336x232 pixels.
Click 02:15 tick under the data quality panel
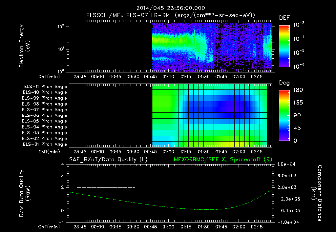[257, 227]
